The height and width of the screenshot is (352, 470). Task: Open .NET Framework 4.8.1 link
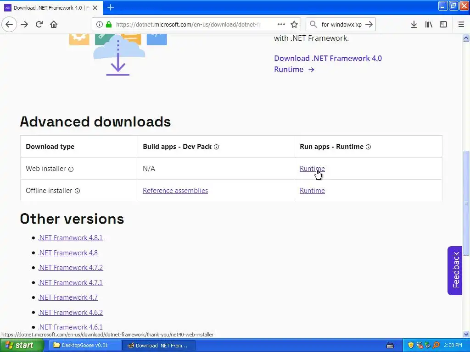70,238
